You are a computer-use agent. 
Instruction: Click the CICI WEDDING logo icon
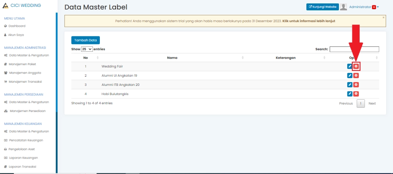[x=5, y=5]
